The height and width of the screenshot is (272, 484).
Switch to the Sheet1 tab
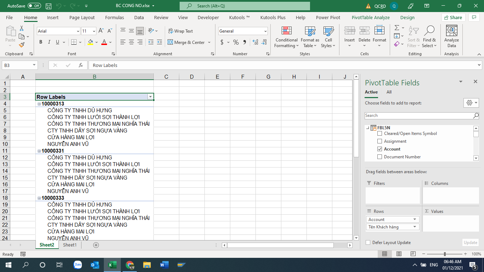point(69,245)
